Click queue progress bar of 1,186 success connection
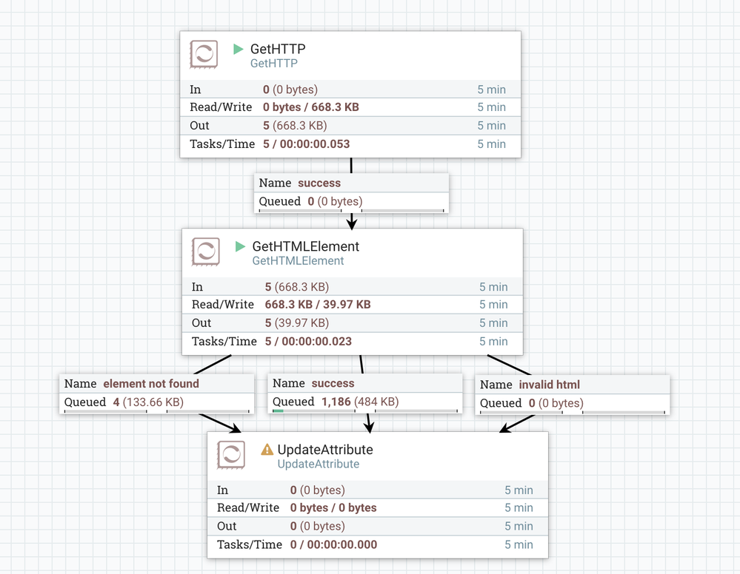 coord(364,411)
